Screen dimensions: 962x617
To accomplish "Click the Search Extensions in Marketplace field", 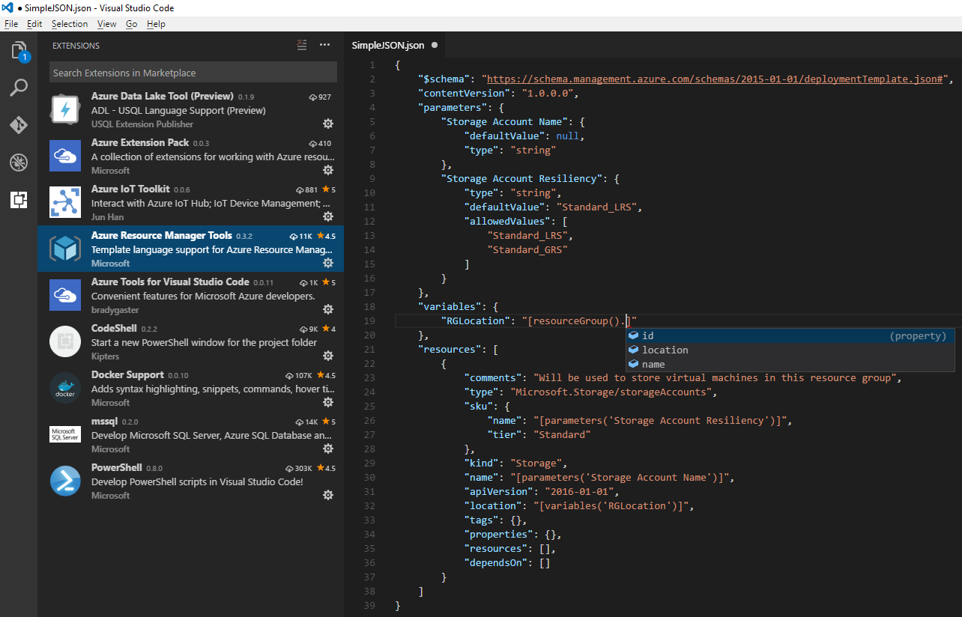I will pyautogui.click(x=193, y=73).
